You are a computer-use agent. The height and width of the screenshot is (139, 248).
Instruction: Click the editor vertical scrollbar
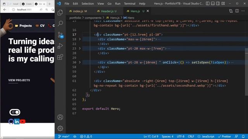tap(246, 72)
